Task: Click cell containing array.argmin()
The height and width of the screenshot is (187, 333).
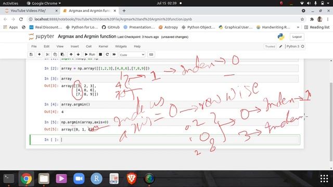Action: (x=179, y=104)
